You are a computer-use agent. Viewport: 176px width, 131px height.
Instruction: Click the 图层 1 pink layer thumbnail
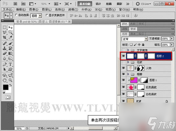click(134, 80)
